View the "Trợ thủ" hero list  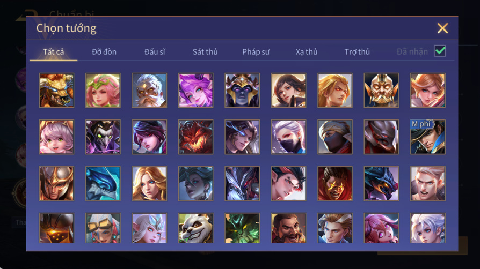click(357, 51)
